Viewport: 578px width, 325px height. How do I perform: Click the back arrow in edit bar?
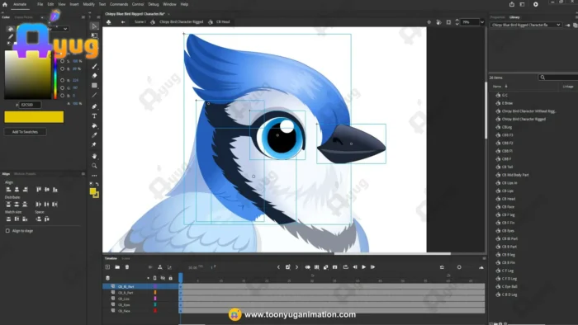[123, 22]
